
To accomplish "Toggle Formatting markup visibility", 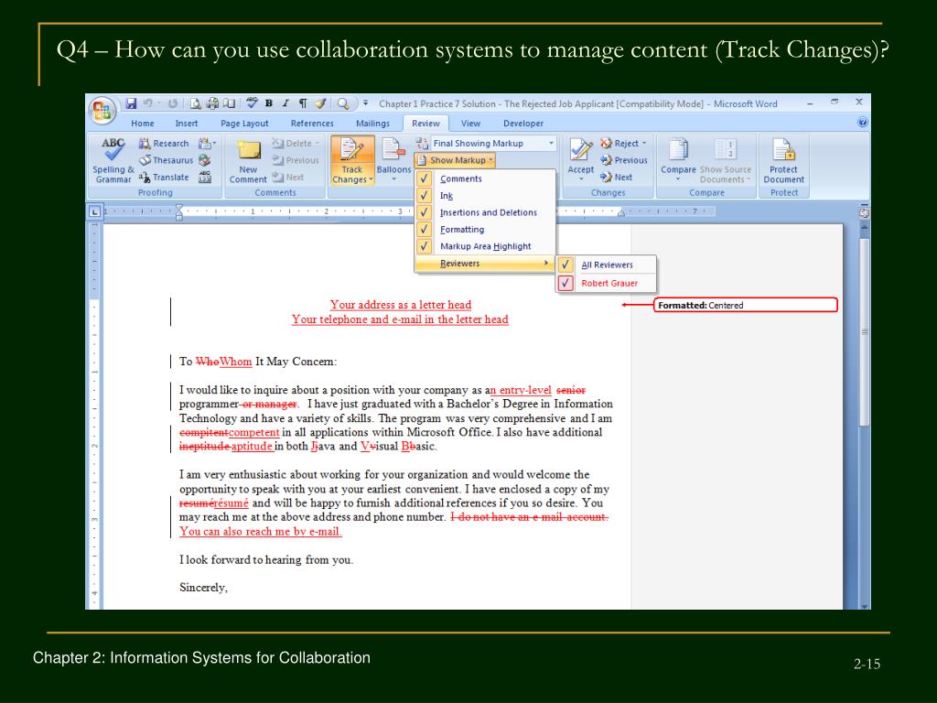I will (x=485, y=230).
